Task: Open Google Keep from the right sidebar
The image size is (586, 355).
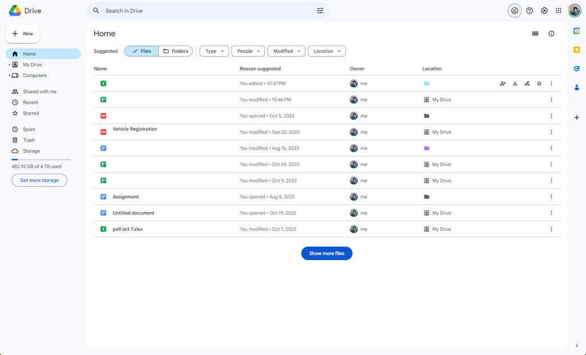Action: [x=576, y=49]
